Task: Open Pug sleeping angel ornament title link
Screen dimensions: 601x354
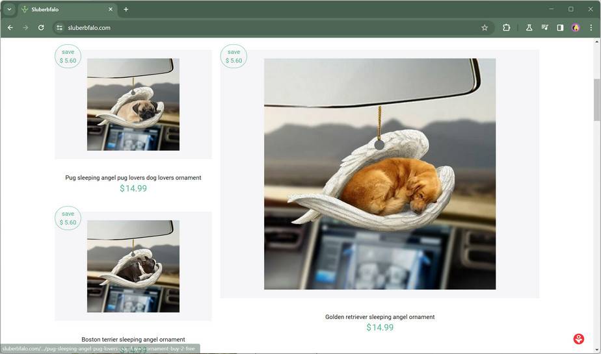Action: click(x=133, y=177)
